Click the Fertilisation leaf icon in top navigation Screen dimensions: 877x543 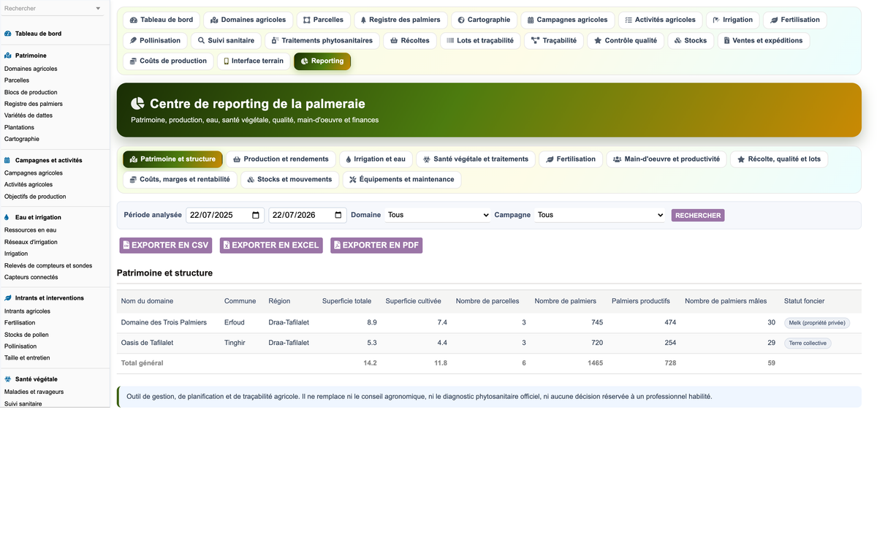pyautogui.click(x=774, y=20)
